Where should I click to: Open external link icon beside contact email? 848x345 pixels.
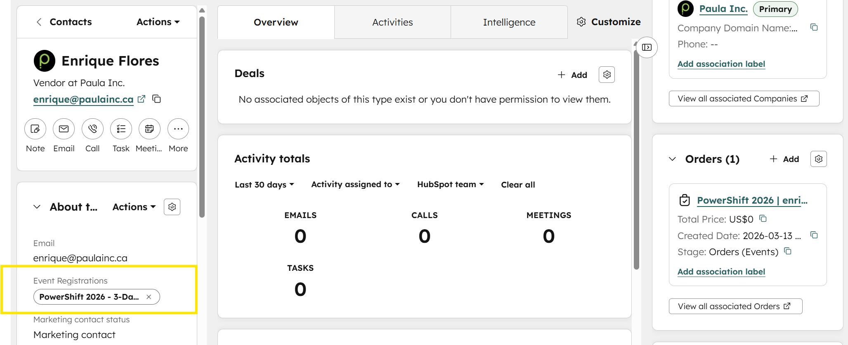[142, 99]
